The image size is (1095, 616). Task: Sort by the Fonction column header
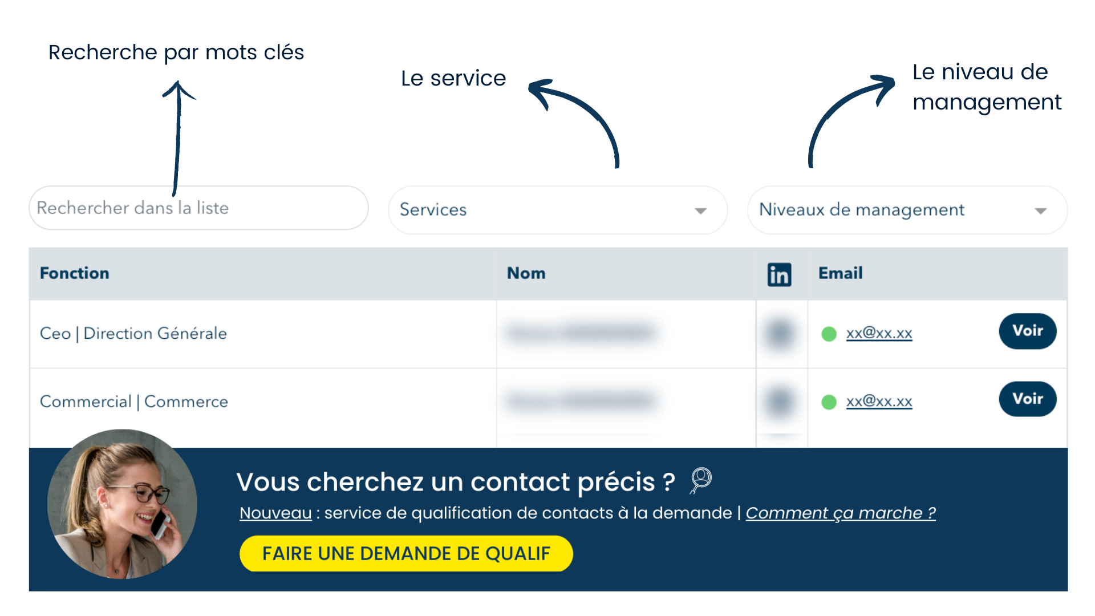tap(75, 273)
